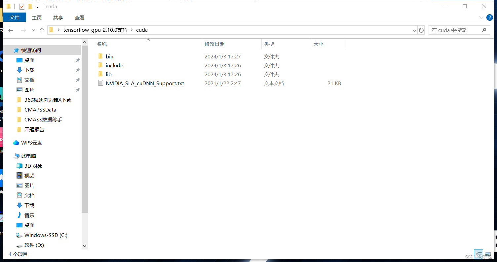Navigate to tensorflow_gpu-2.10.0支持 via breadcrumb
Viewport: 497px width, 262px height.
click(x=95, y=30)
